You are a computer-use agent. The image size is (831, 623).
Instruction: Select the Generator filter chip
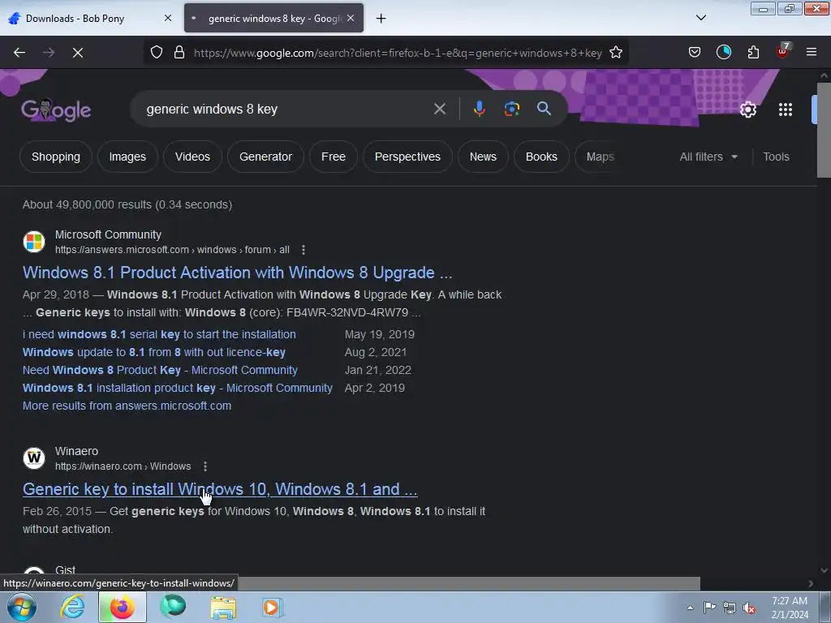coord(265,157)
